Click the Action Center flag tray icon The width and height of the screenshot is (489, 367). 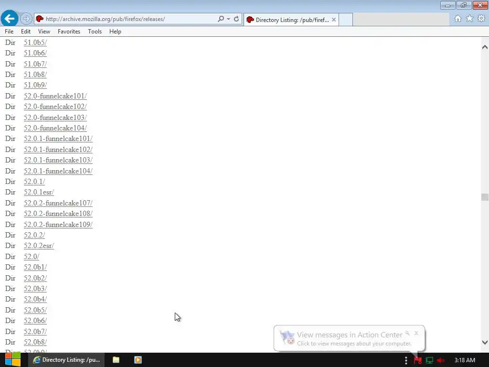pos(417,360)
